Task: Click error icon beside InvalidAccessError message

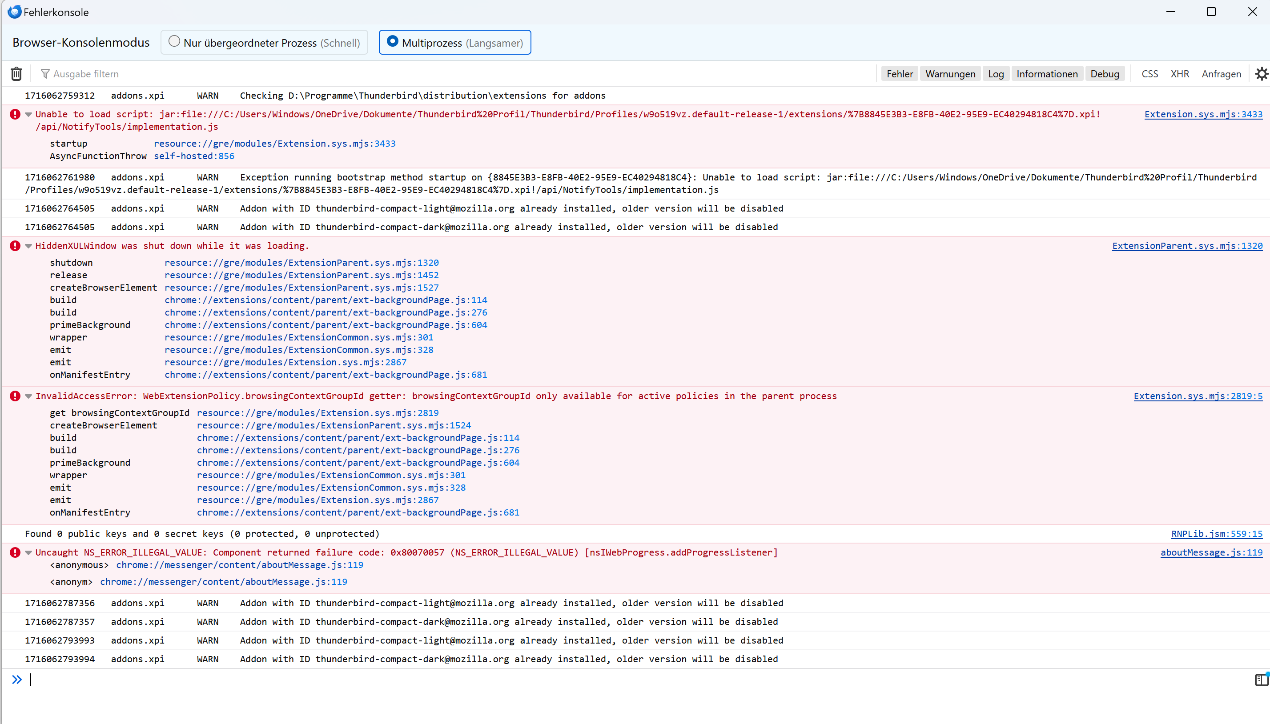Action: point(16,396)
